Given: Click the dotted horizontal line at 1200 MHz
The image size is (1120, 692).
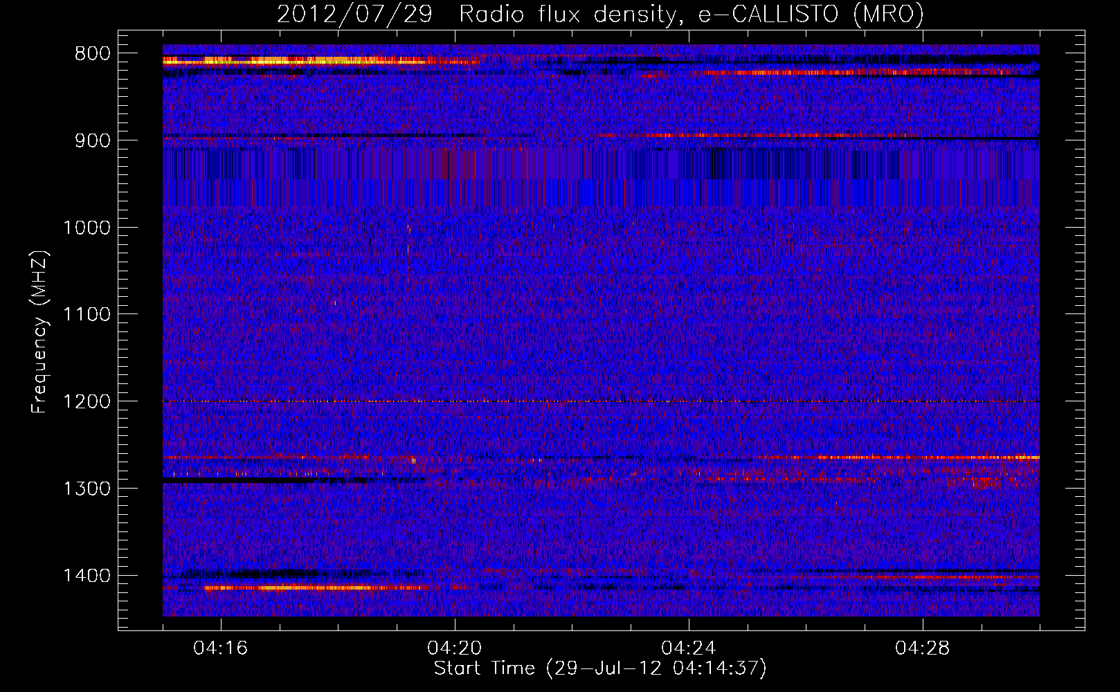Looking at the screenshot, I should point(601,401).
